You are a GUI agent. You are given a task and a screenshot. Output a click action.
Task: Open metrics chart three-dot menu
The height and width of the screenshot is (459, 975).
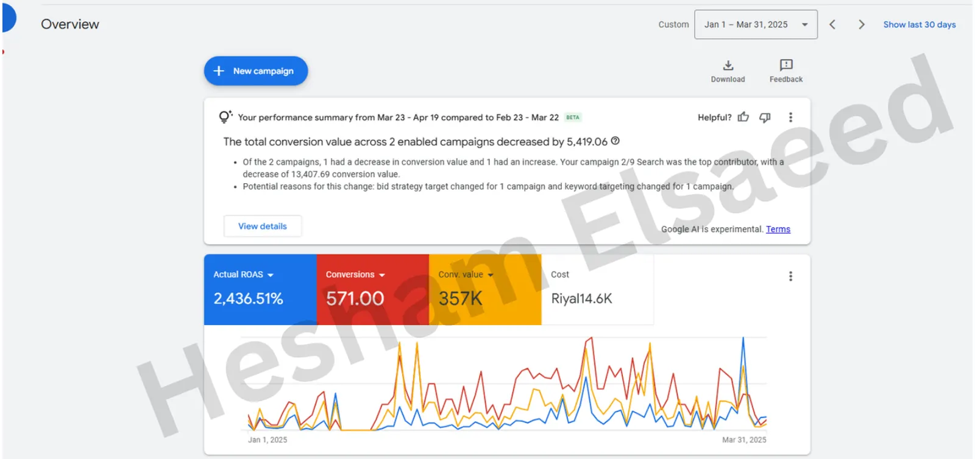point(790,276)
